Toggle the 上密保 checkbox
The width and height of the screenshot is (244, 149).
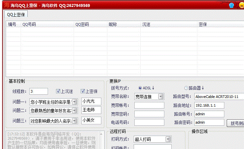[x=83, y=91]
